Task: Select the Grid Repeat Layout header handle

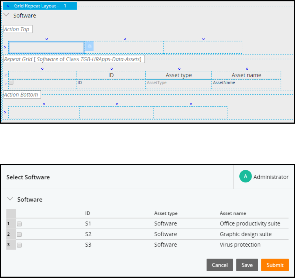Action: (x=8, y=6)
